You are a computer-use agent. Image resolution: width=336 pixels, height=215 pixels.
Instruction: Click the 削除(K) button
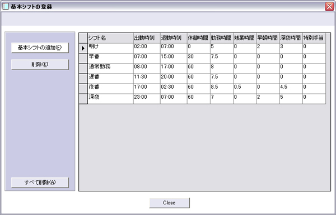click(40, 65)
